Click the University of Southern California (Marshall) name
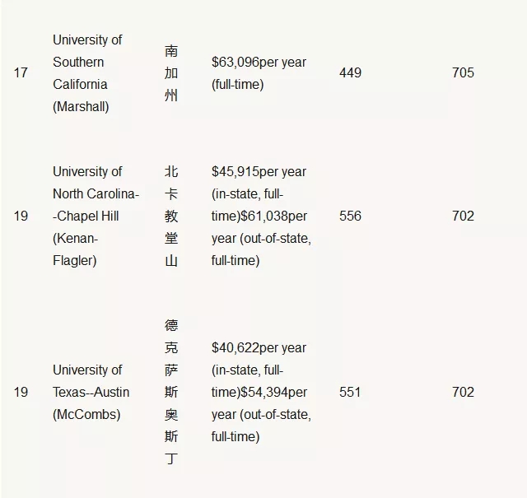The image size is (527, 498). [x=87, y=73]
